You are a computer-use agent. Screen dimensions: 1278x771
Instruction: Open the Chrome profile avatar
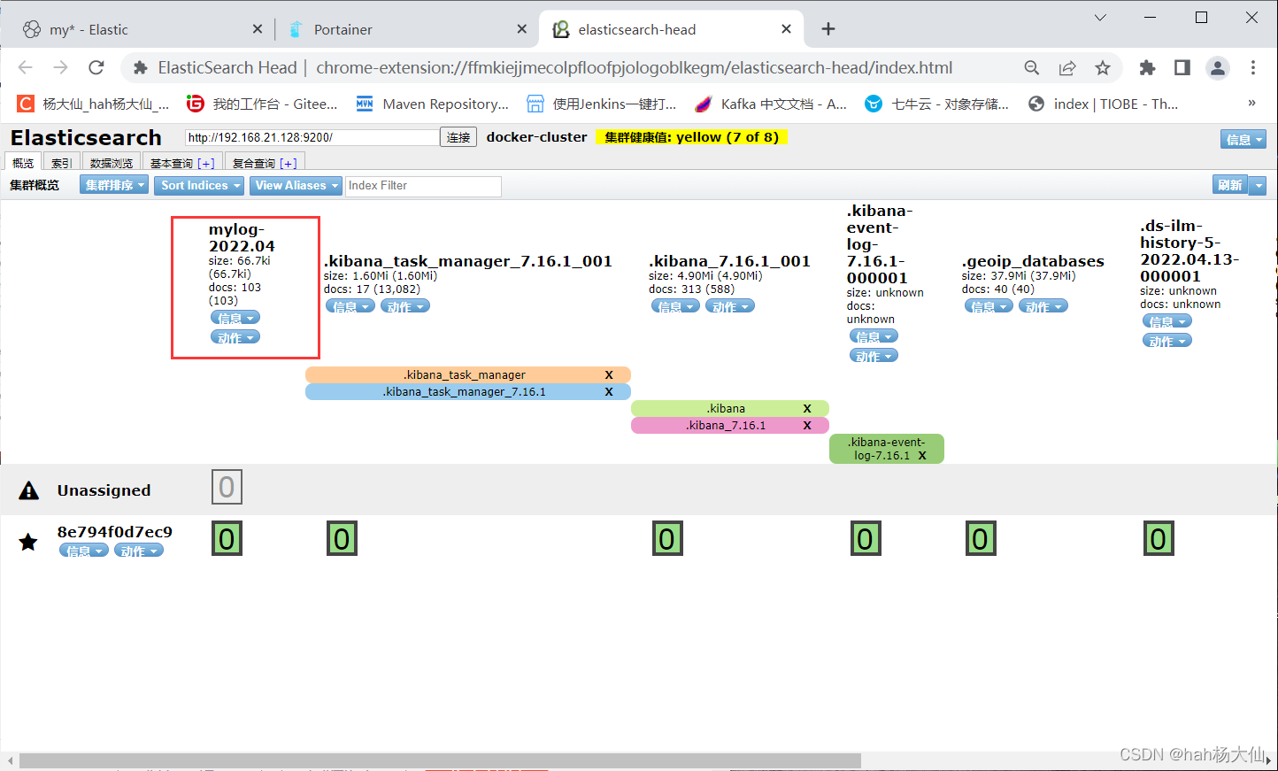click(1218, 67)
